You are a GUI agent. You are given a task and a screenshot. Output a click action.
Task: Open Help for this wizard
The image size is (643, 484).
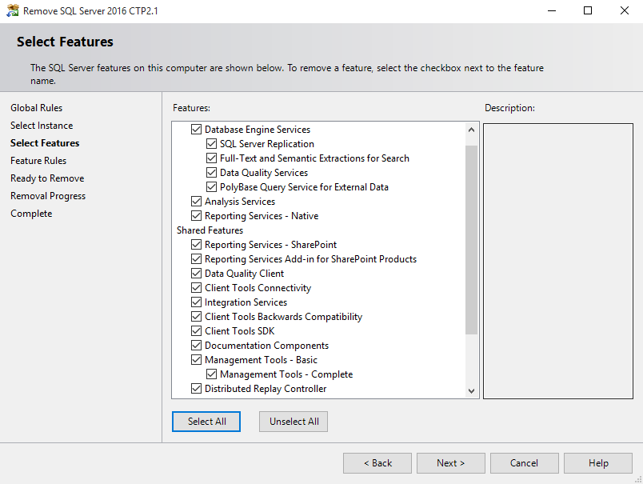tap(598, 463)
